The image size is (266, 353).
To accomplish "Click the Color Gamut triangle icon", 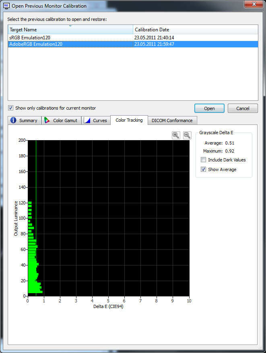I will (x=47, y=120).
